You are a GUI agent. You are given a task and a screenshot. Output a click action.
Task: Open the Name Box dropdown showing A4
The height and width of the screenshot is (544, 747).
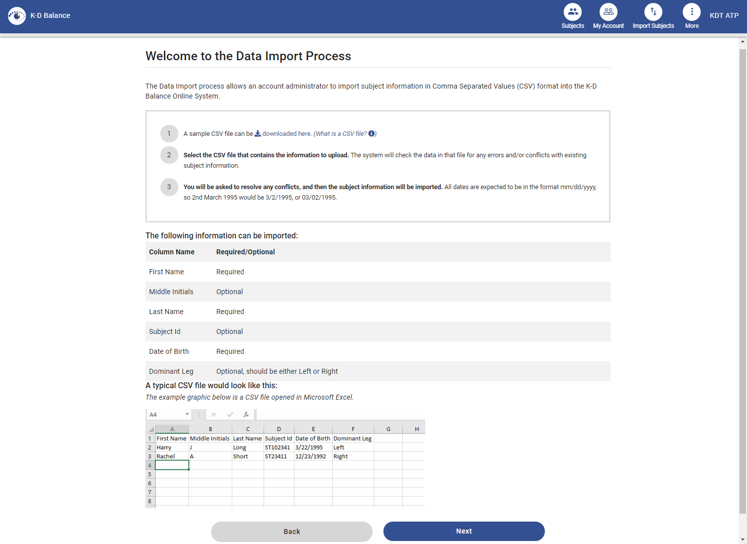[187, 414]
